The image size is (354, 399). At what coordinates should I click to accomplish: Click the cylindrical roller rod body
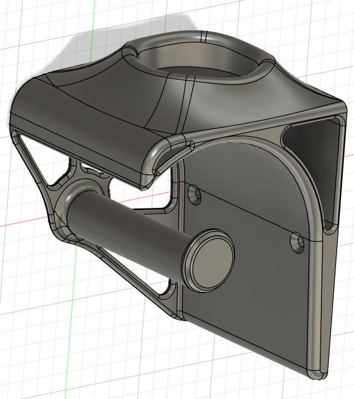click(x=127, y=229)
